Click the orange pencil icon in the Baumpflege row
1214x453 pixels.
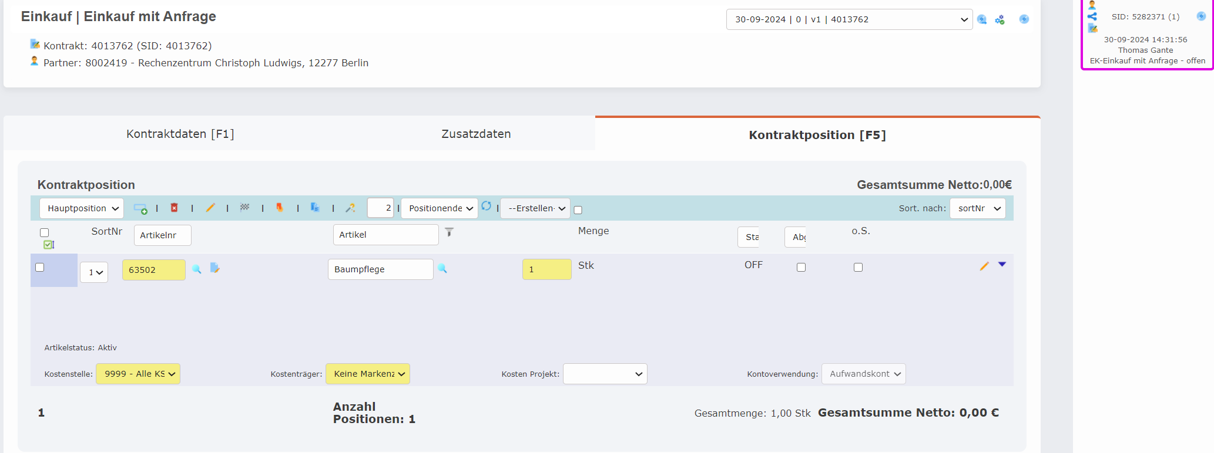(984, 266)
